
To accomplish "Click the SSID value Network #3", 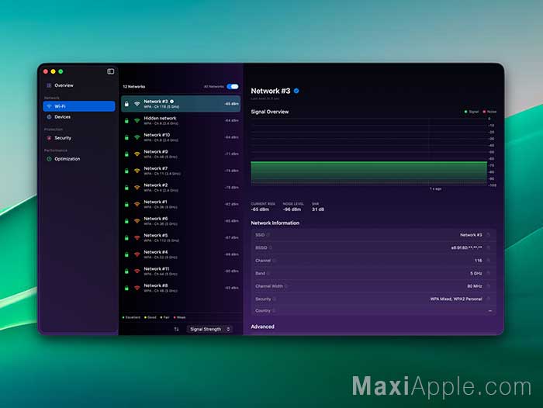I will coord(471,235).
